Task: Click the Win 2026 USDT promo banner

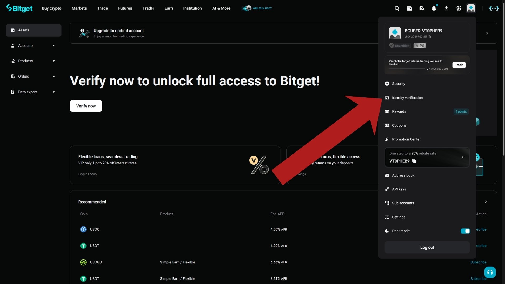Action: 257,8
